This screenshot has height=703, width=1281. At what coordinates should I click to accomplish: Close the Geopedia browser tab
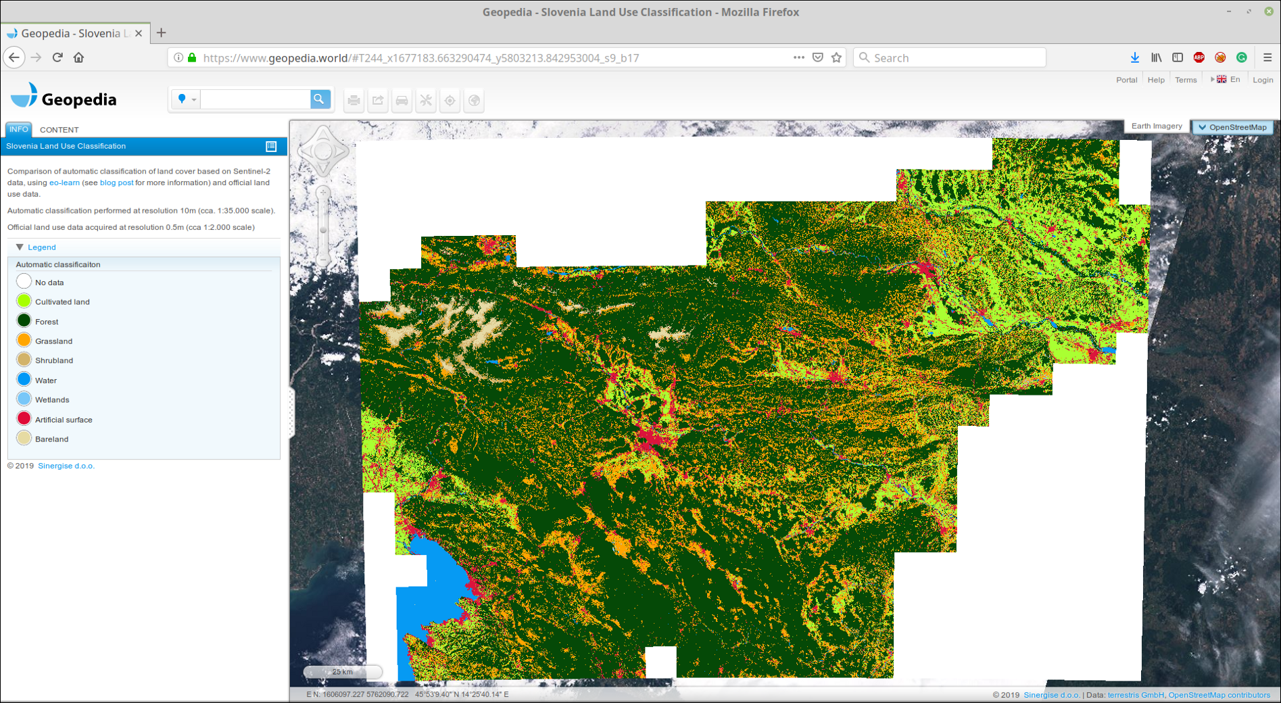(x=139, y=33)
